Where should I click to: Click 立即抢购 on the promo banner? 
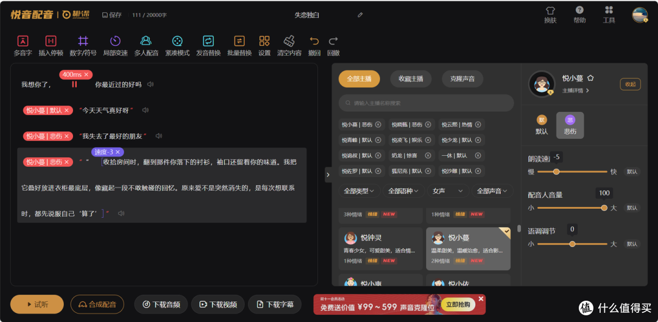pyautogui.click(x=458, y=304)
